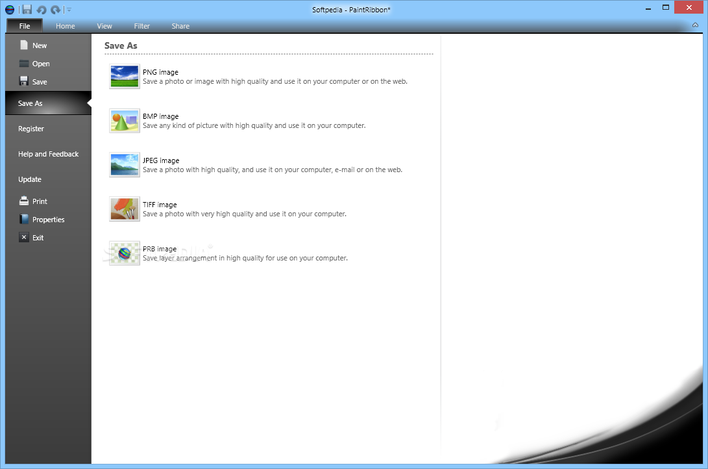Click the JPEG image landscape thumbnail icon

[125, 164]
